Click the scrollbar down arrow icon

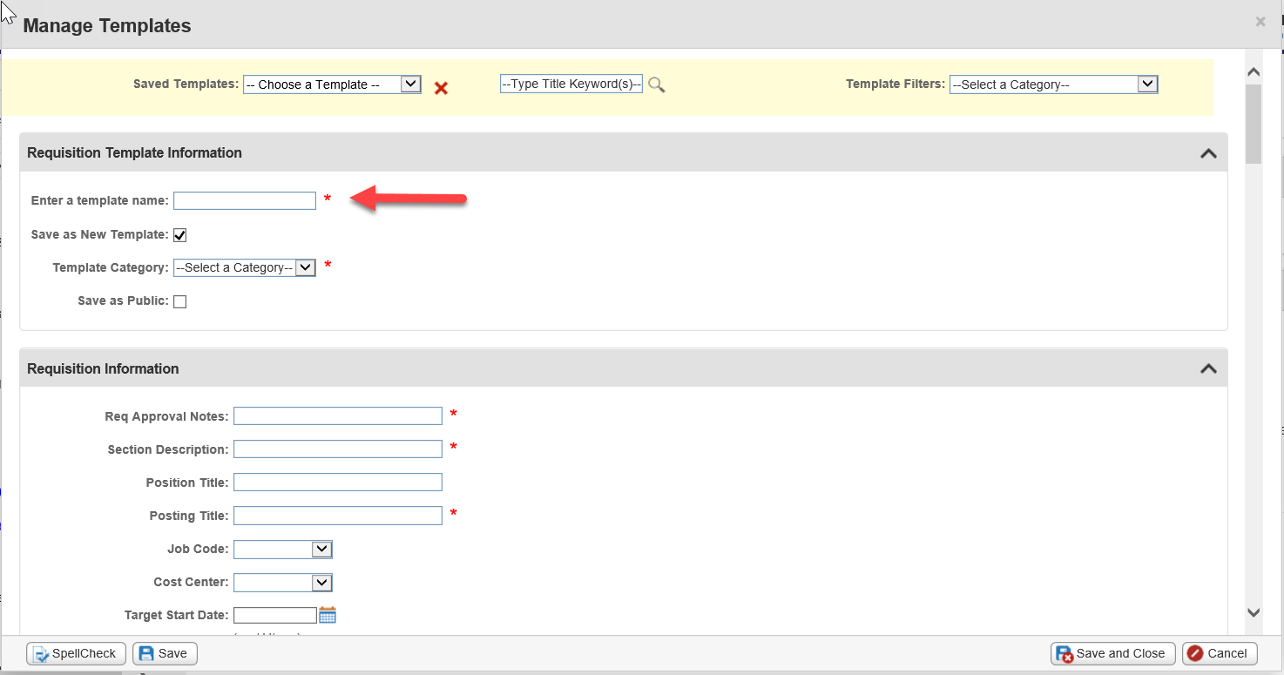click(x=1253, y=612)
